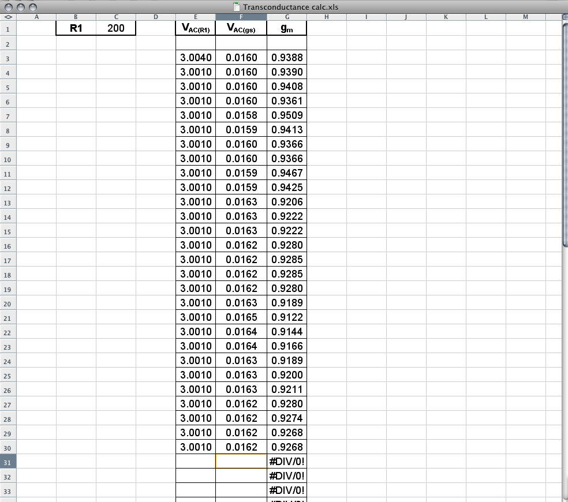Click the cell with value 0.9144

pos(287,332)
